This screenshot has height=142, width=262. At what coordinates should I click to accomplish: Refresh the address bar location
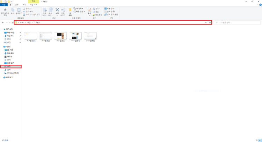pyautogui.click(x=210, y=22)
